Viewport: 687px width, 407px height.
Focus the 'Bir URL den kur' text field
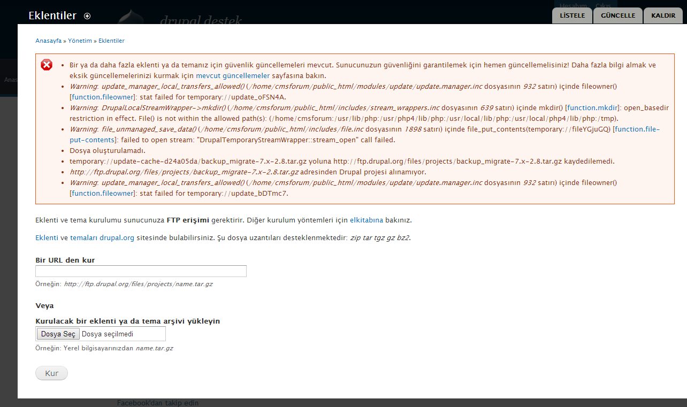click(141, 271)
